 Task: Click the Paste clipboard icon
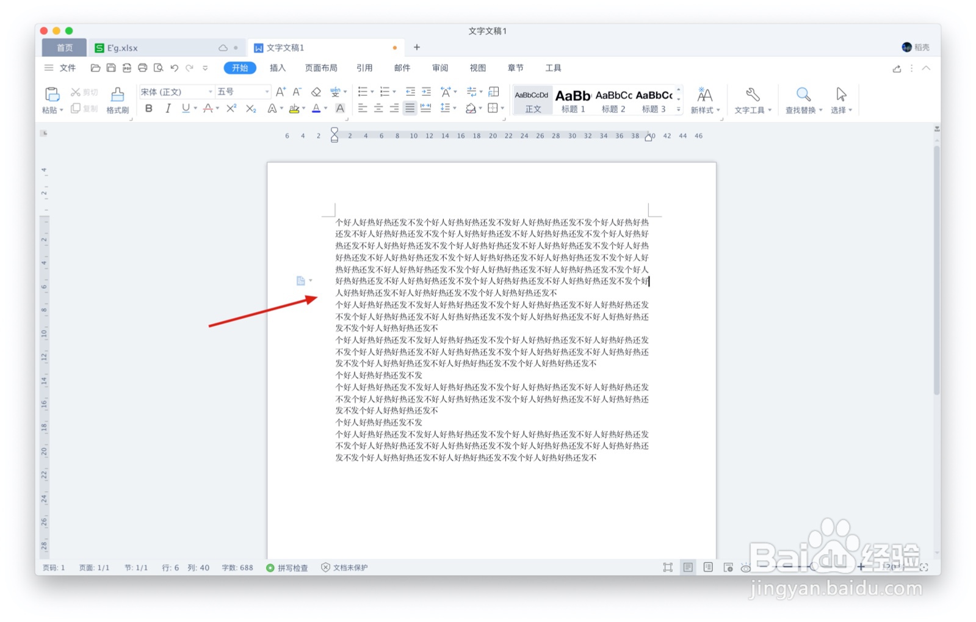(52, 94)
